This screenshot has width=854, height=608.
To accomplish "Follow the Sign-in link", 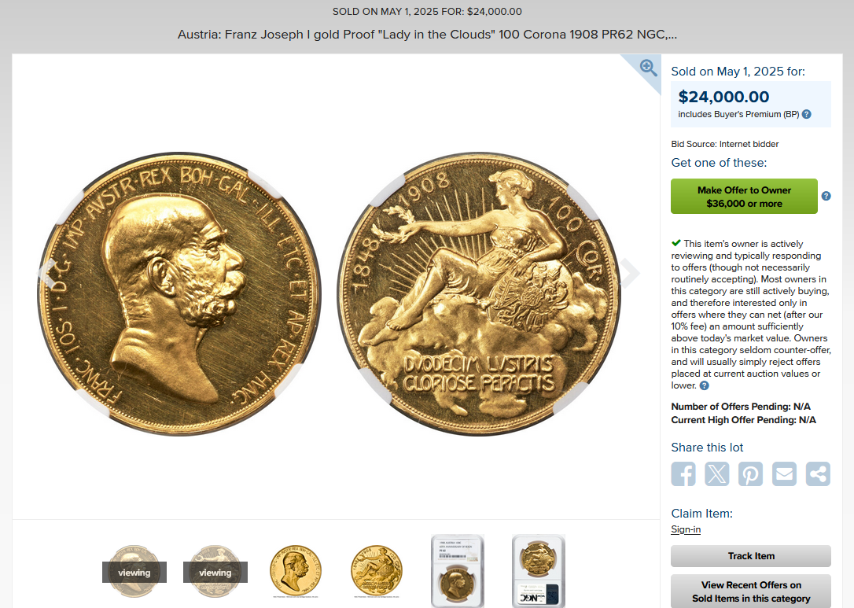I will 686,529.
